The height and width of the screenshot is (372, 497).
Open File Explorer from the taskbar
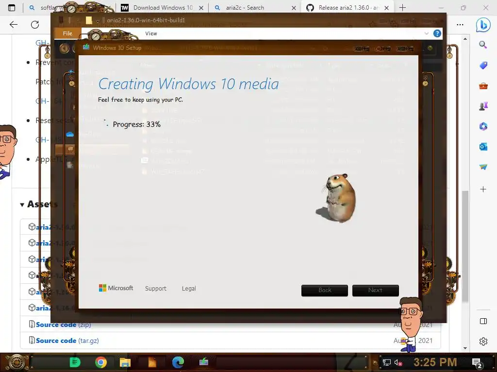point(125,362)
